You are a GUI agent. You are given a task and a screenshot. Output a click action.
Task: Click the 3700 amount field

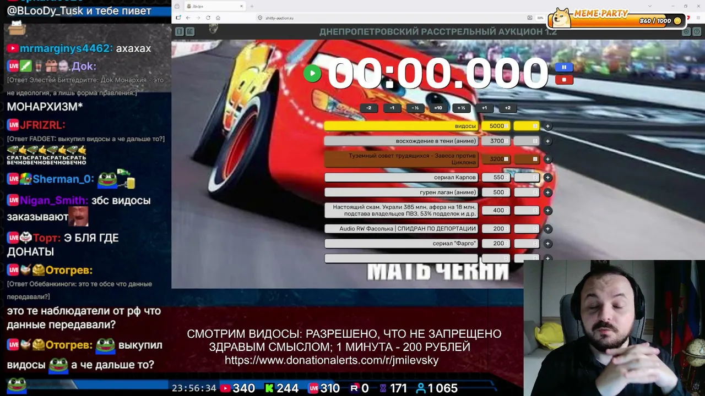[x=496, y=141]
